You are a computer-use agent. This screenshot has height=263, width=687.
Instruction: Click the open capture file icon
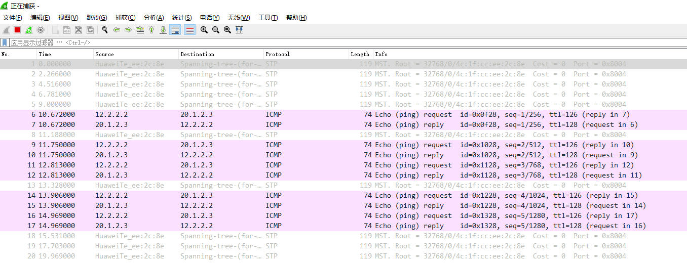[x=55, y=30]
